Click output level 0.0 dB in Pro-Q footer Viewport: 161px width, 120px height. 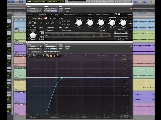point(126,117)
